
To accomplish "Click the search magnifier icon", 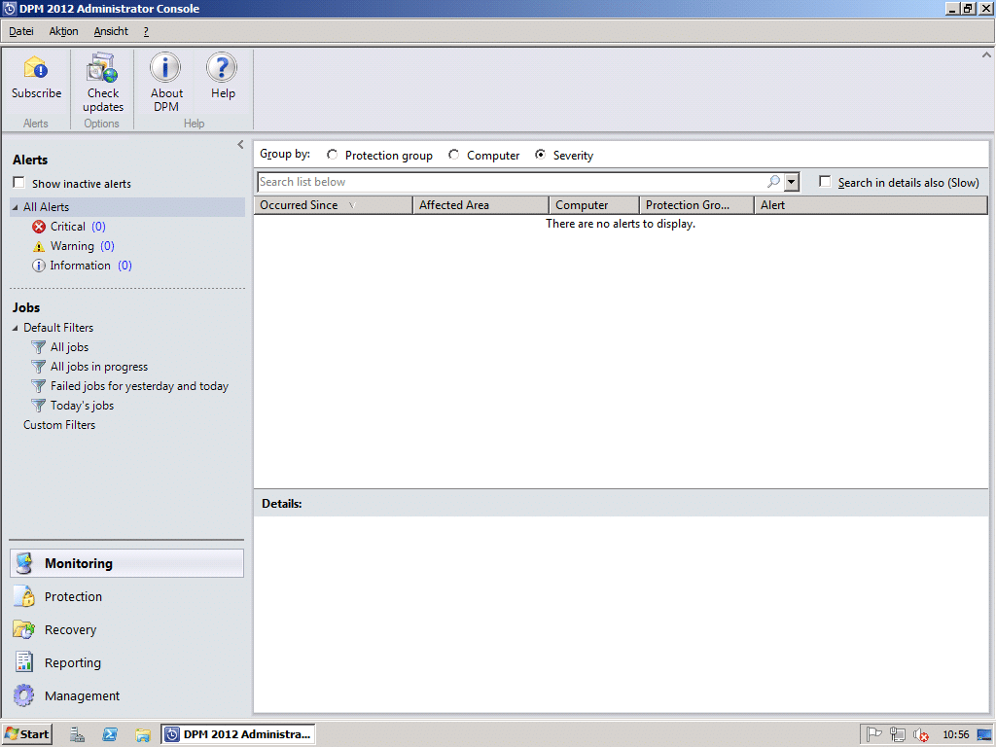I will pyautogui.click(x=773, y=182).
